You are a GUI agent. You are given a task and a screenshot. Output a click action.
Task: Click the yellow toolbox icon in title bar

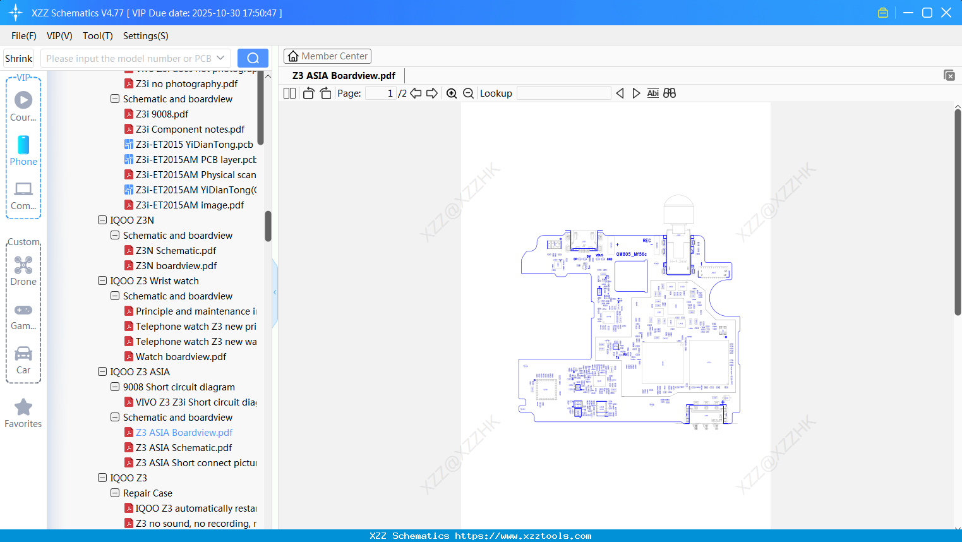coord(883,13)
